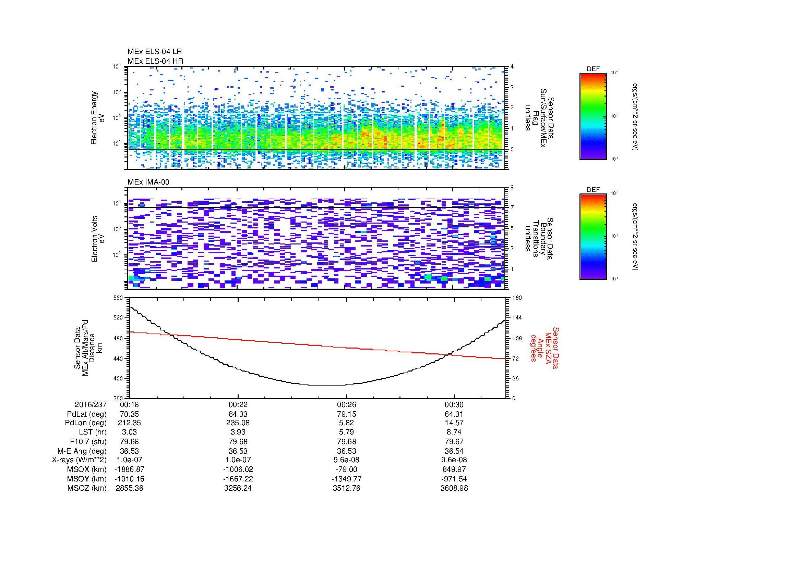The height and width of the screenshot is (566, 802).
Task: Click PdLat value 70.35
Action: click(x=129, y=414)
